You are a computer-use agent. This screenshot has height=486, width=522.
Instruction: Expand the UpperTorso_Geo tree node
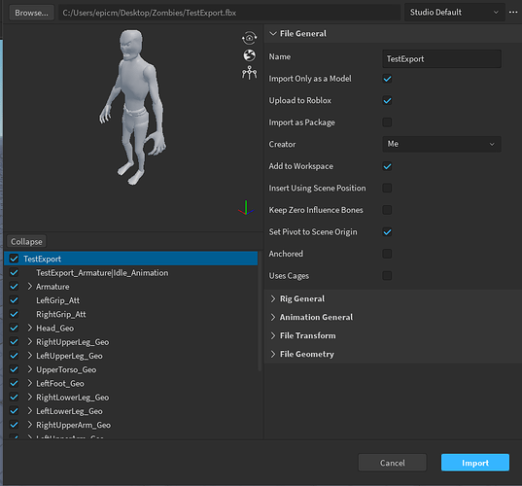click(30, 369)
